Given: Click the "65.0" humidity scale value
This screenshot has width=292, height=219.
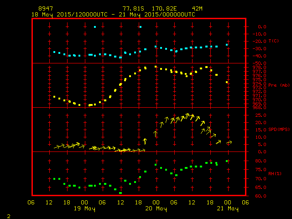Looking at the screenshot, I should pos(261,188).
